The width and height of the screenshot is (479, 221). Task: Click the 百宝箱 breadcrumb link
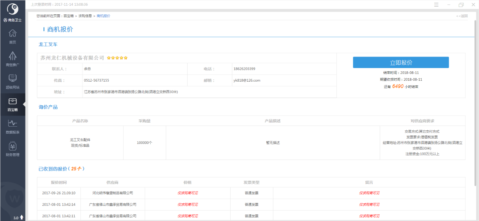(69, 16)
